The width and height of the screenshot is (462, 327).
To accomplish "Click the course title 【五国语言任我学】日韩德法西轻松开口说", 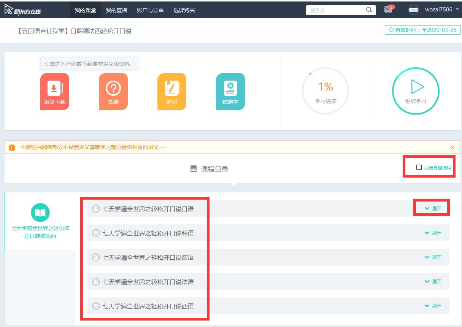I will 73,31.
